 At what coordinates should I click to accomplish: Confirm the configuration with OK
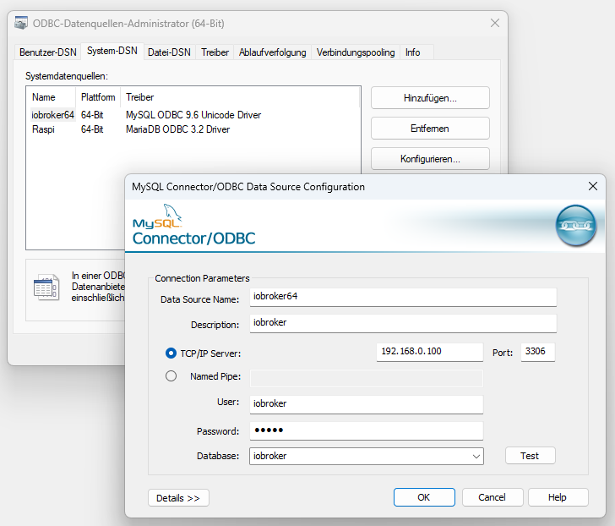424,497
